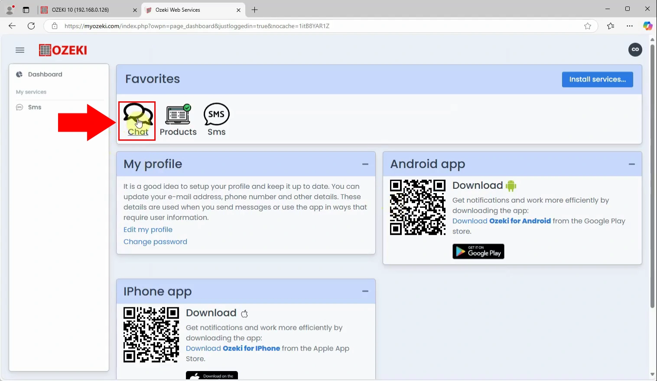The height and width of the screenshot is (381, 657).
Task: Click the Download on the App Store badge
Action: [212, 375]
